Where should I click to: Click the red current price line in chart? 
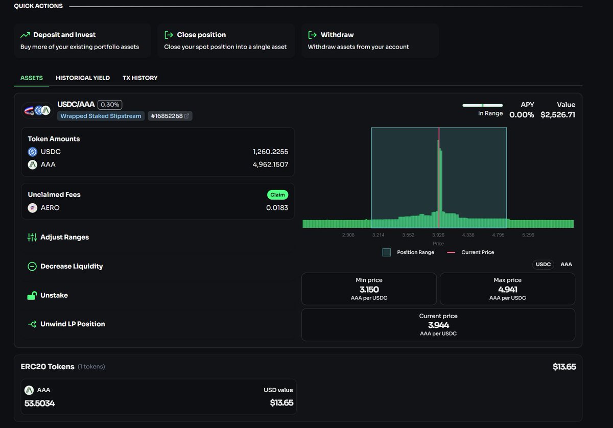[439, 178]
